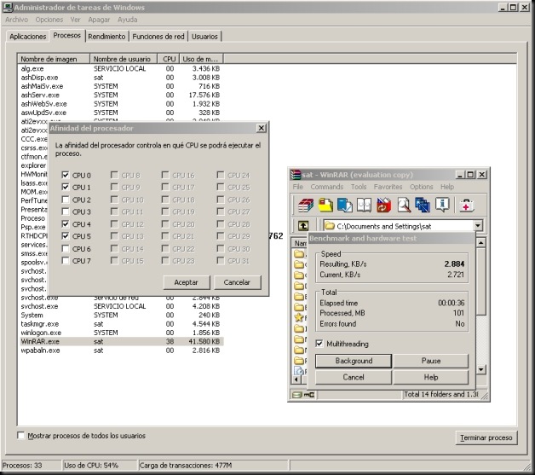Viewport: 535px width, 475px height.
Task: Select the ashServ.exe process row
Action: pos(122,95)
